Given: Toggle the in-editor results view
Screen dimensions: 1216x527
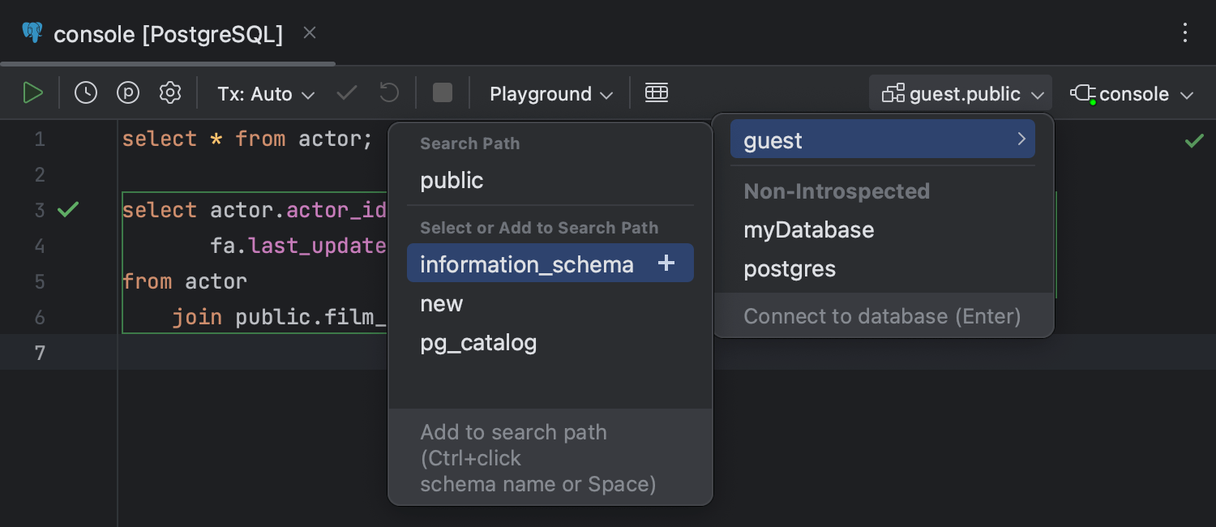Looking at the screenshot, I should (x=657, y=92).
